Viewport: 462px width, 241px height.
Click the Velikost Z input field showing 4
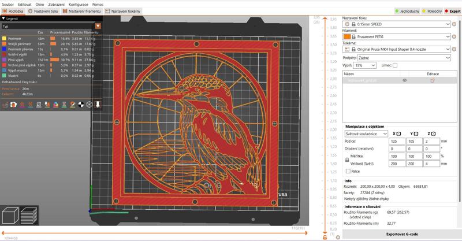431,164
